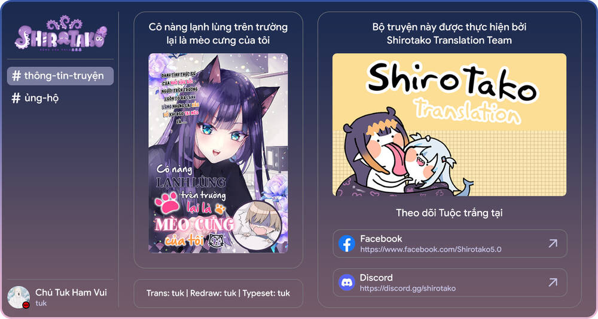
Task: Click the username Chú Tuk Ham Vui
Action: point(71,292)
